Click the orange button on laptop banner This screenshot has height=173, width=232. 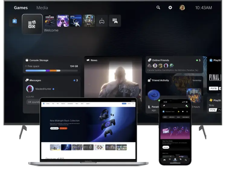tap(63, 128)
